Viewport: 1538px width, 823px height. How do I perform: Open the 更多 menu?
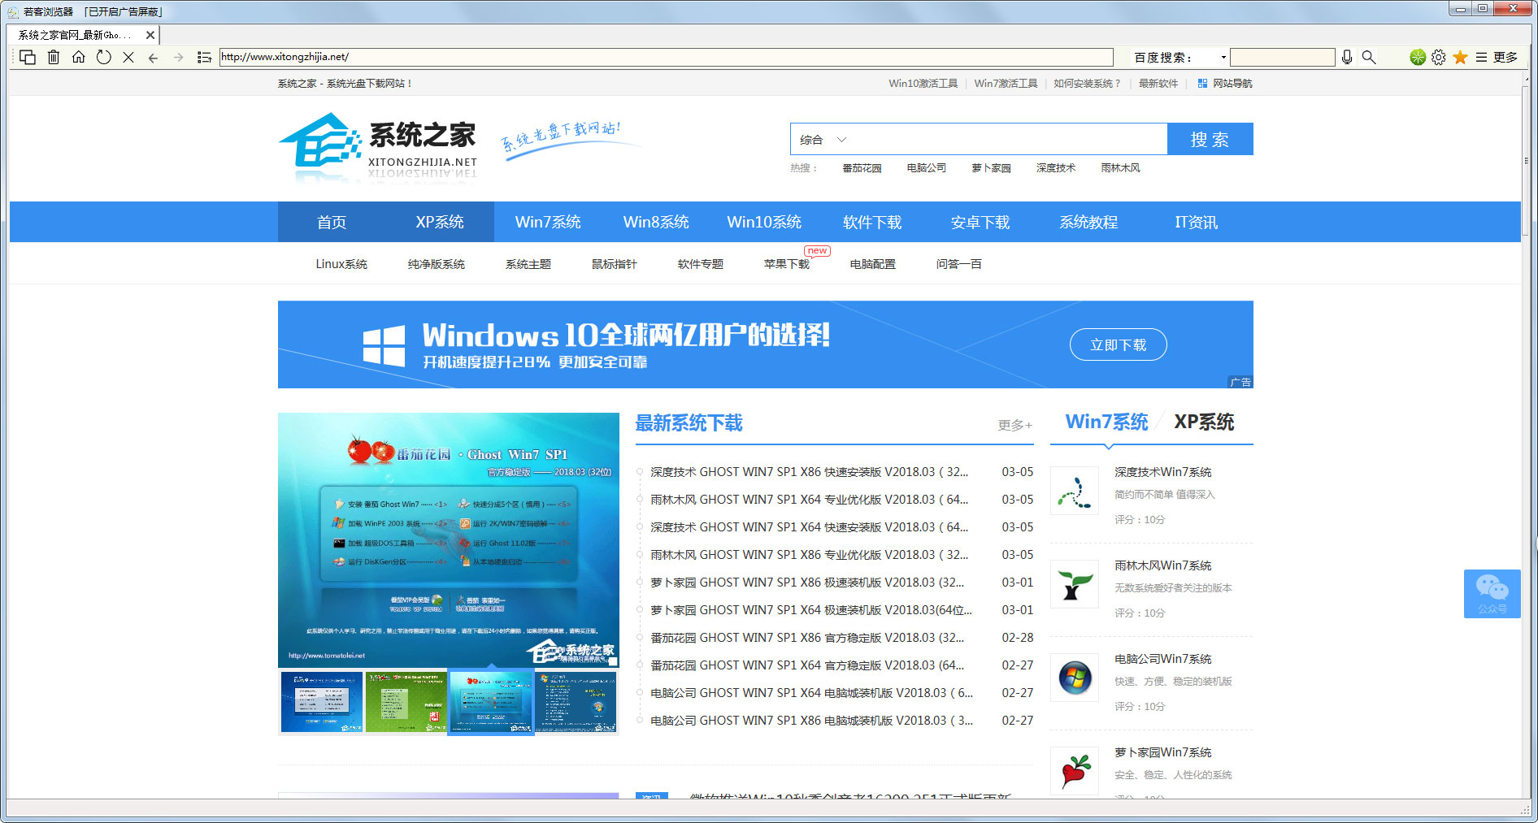(x=1497, y=57)
